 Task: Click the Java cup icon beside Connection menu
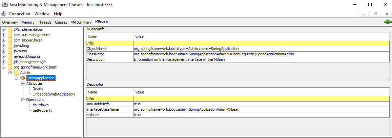[3, 14]
